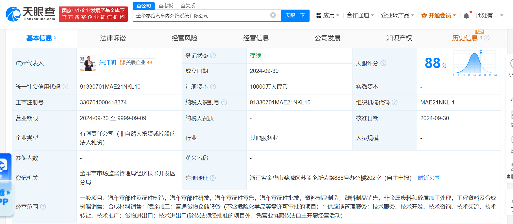Click the photo thumbnail of 朱江明

(88, 63)
